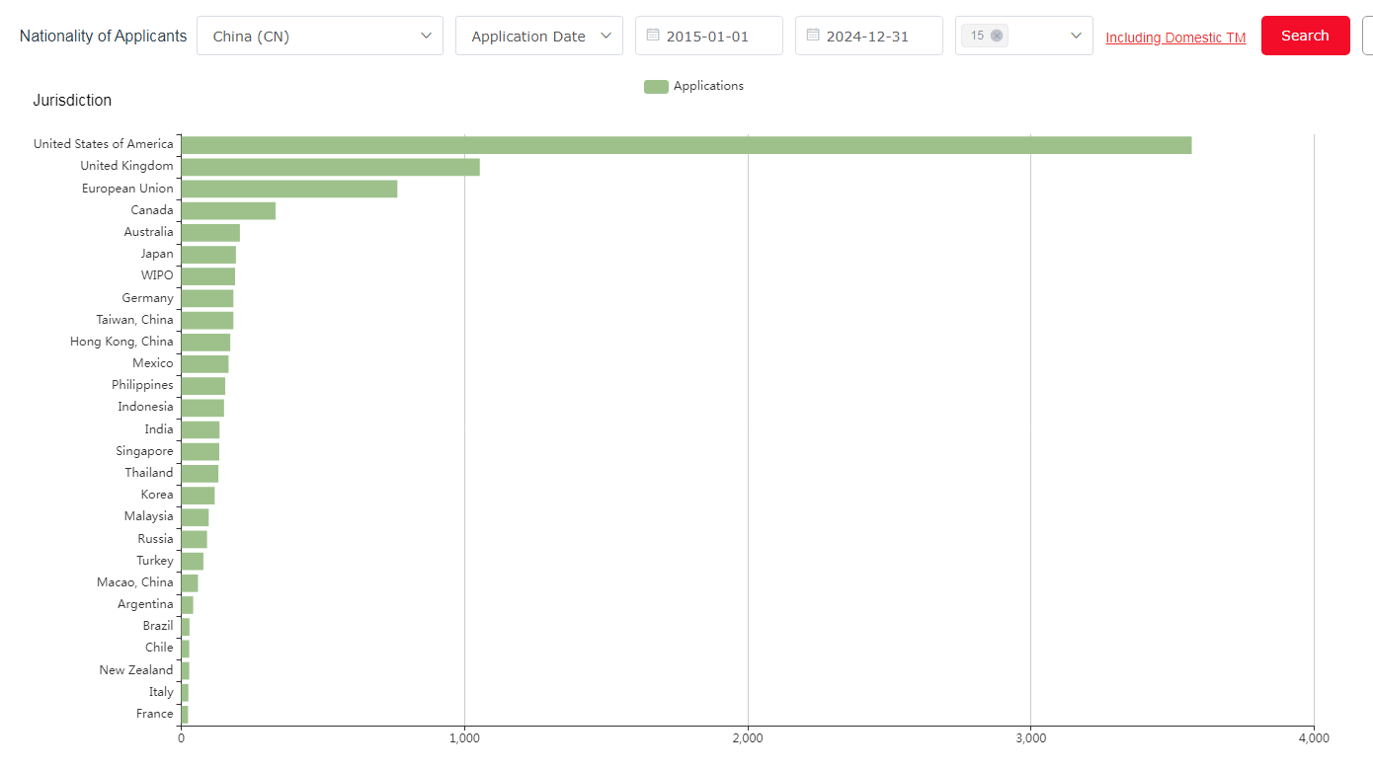This screenshot has height=770, width=1373.
Task: Click chevron arrow in the 15 tag selector
Action: tap(1077, 36)
